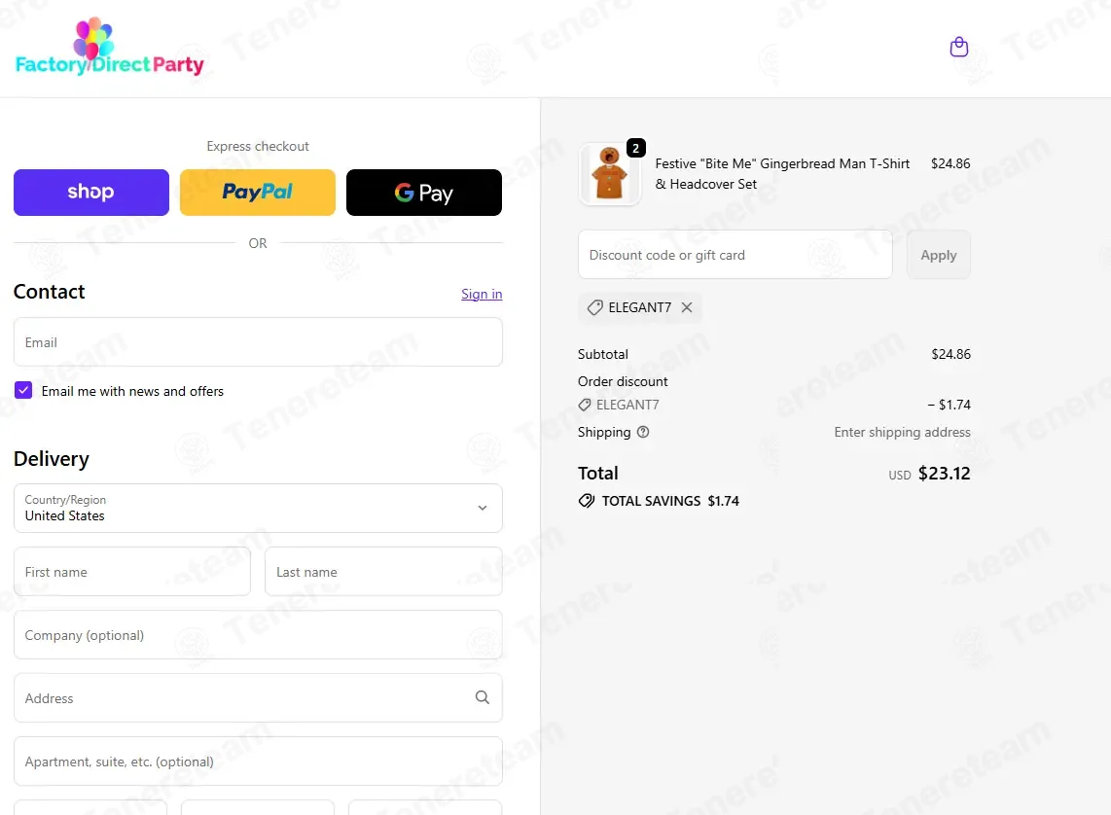Open the shopping bag cart icon
This screenshot has height=815, width=1111.
pyautogui.click(x=958, y=47)
